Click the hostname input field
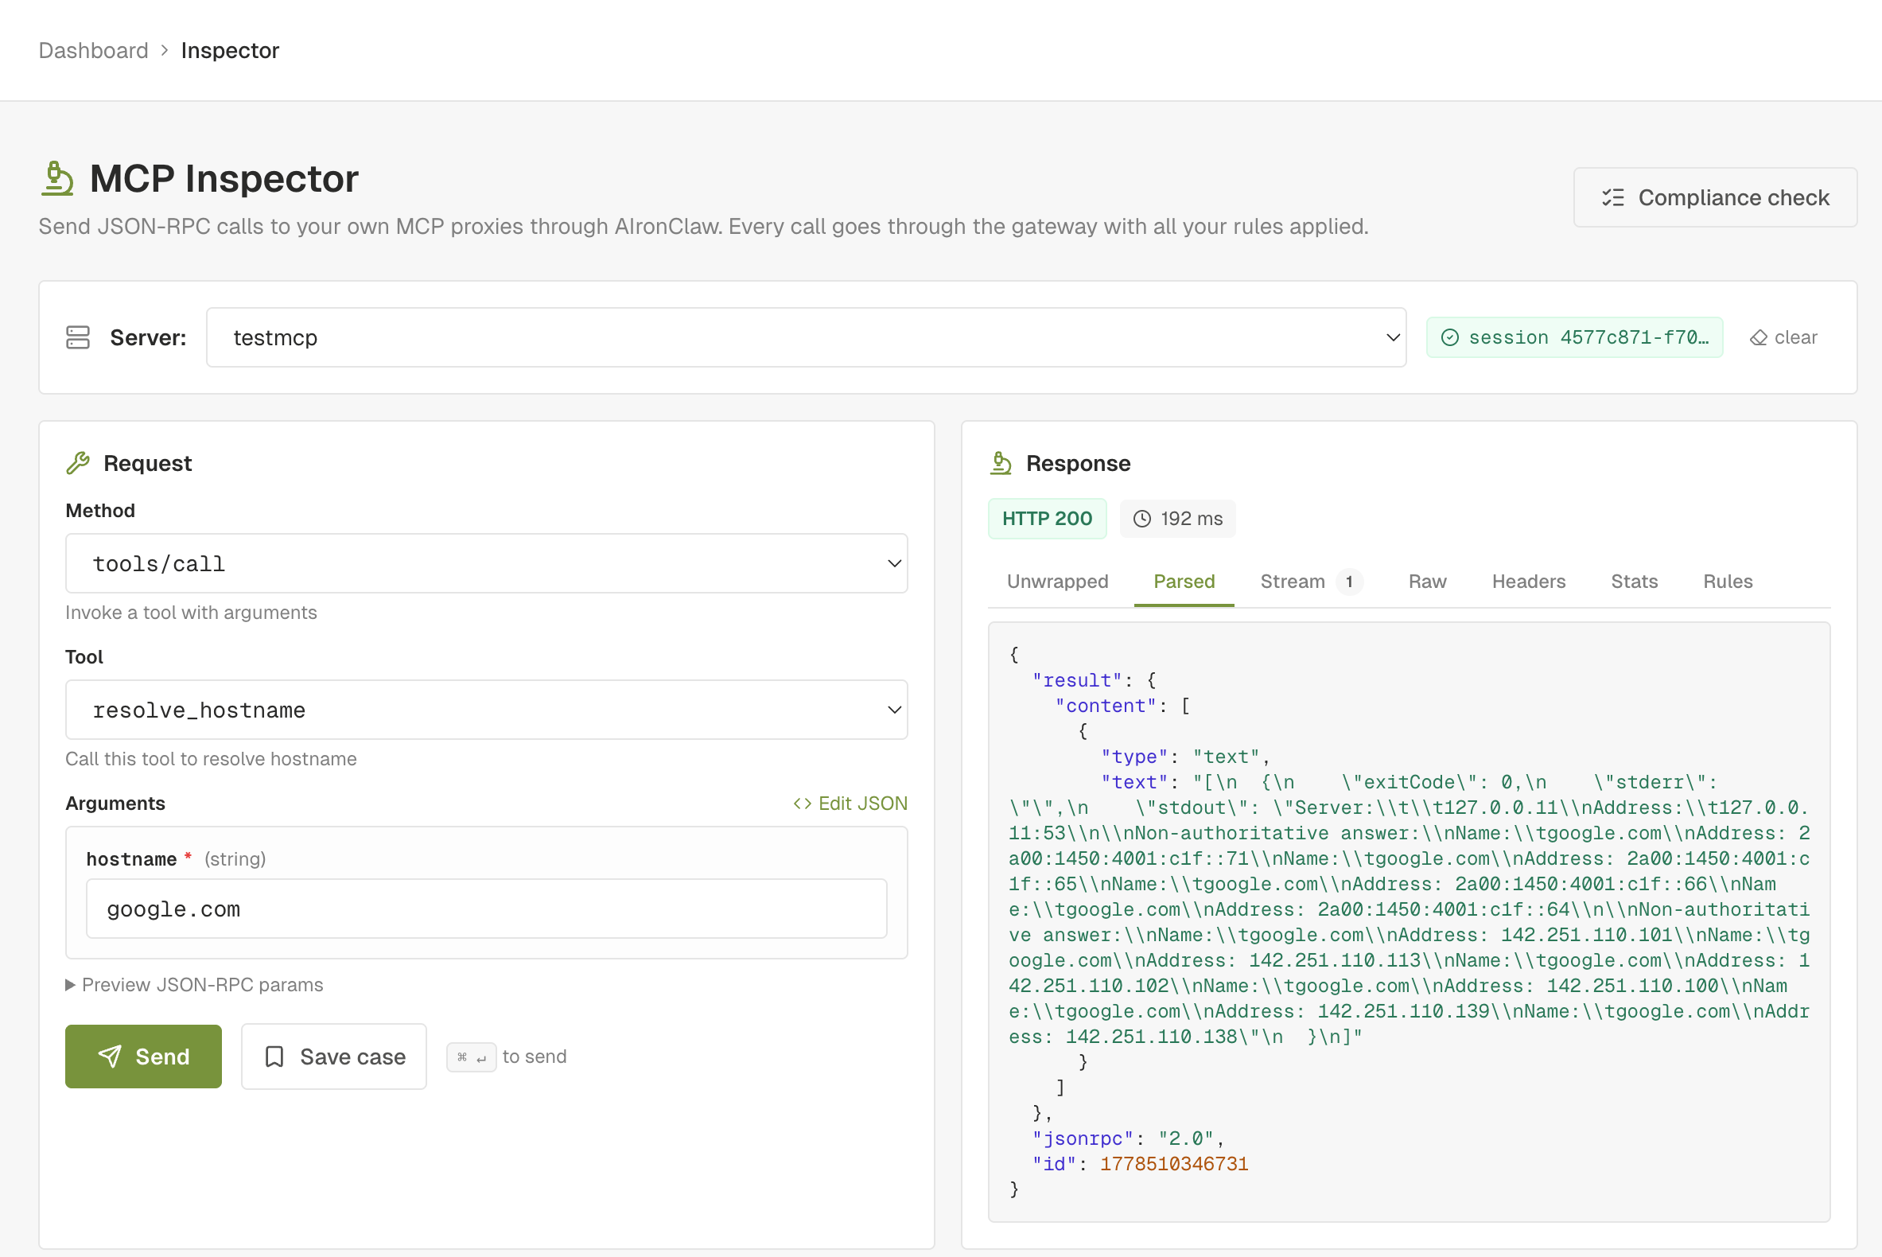Screen dimensions: 1882x1257 [486, 909]
